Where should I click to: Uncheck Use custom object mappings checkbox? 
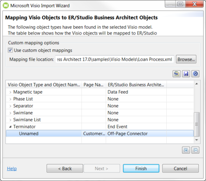[10, 50]
